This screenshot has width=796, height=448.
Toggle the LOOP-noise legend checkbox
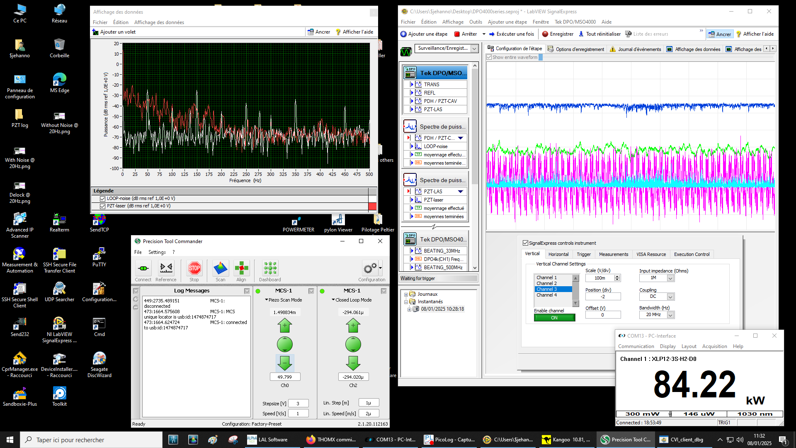[102, 199]
